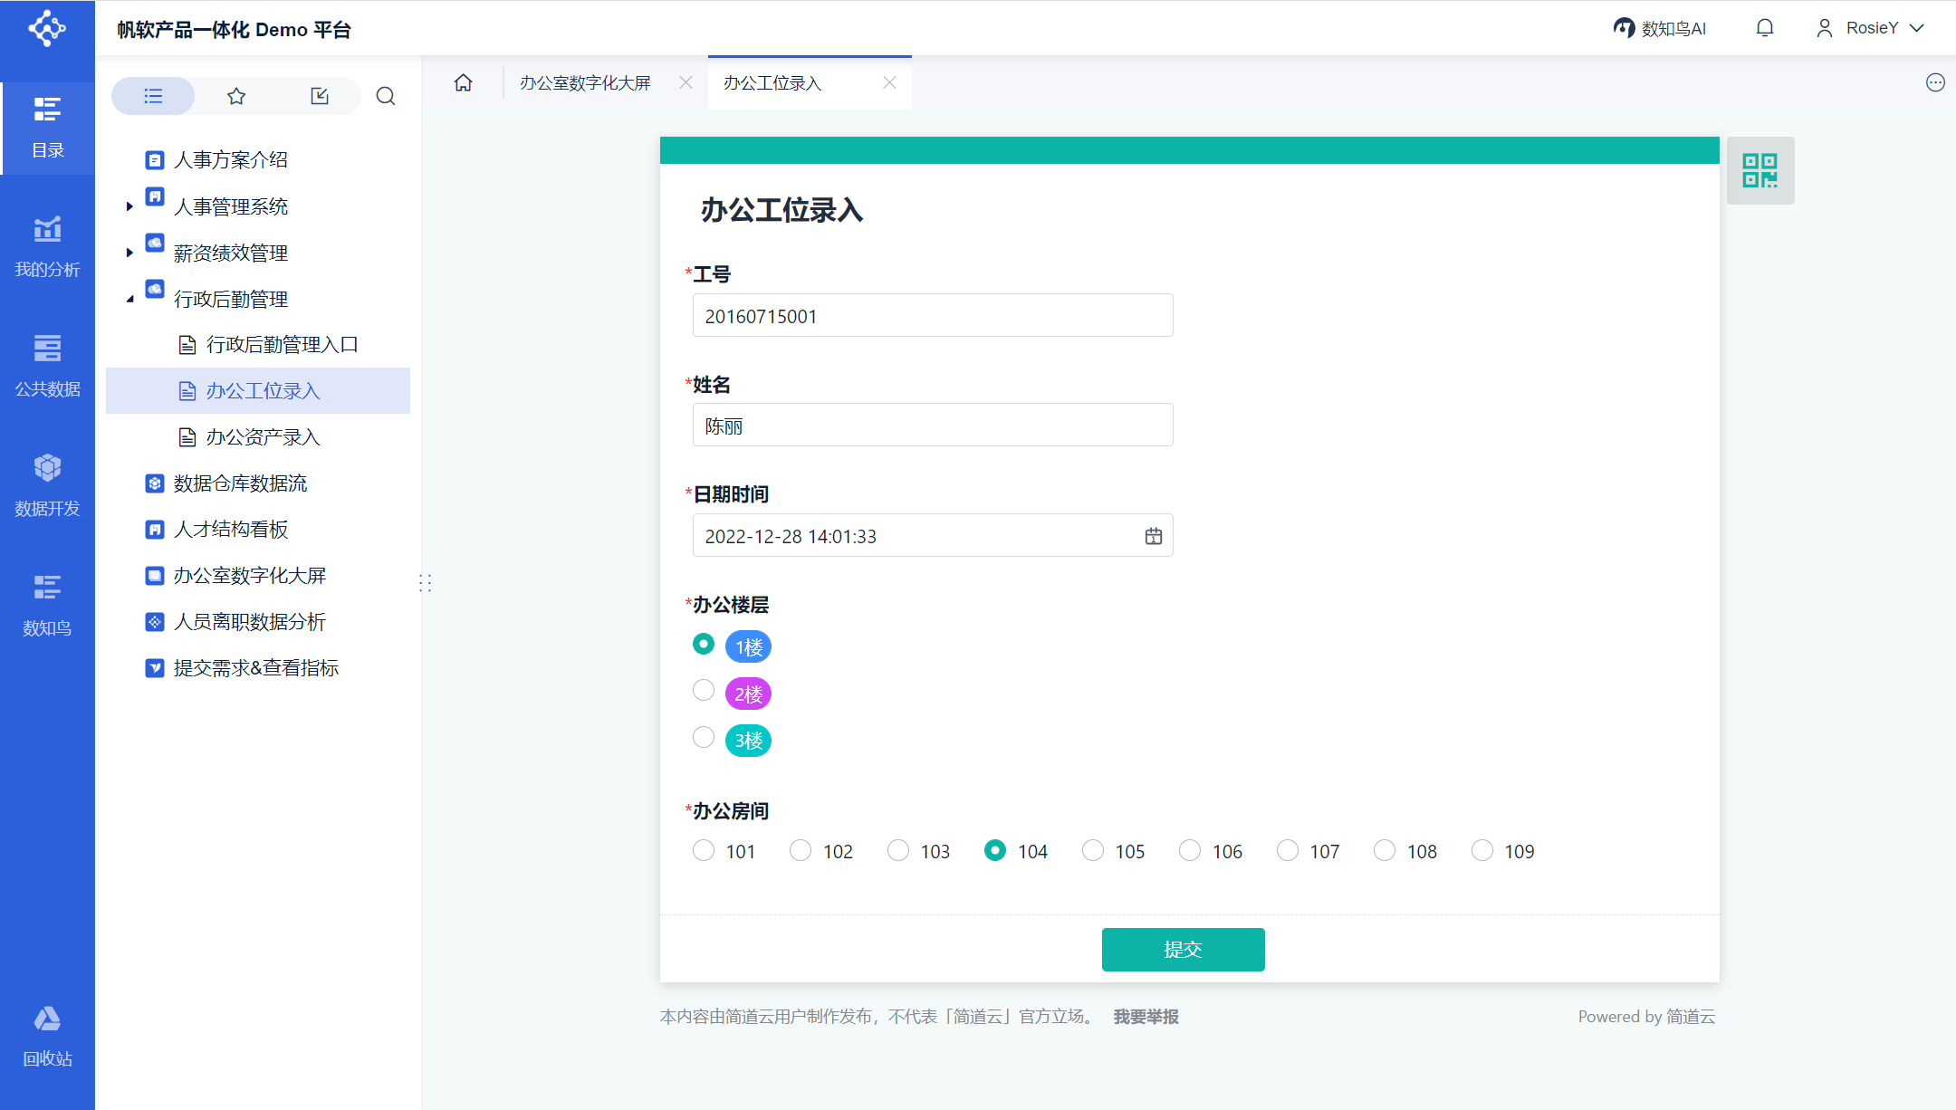Open the QR code icon

1759,170
